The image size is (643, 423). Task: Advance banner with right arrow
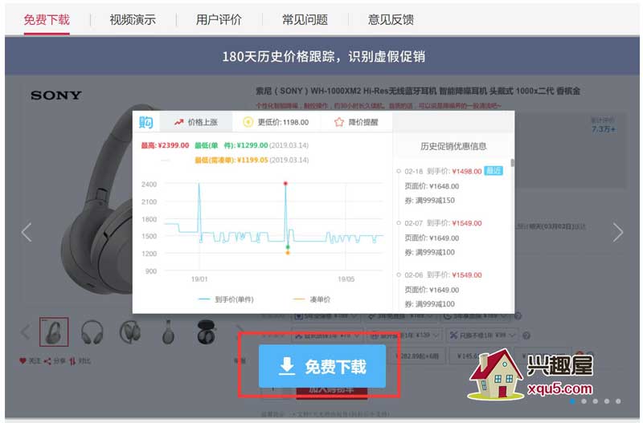coord(617,232)
